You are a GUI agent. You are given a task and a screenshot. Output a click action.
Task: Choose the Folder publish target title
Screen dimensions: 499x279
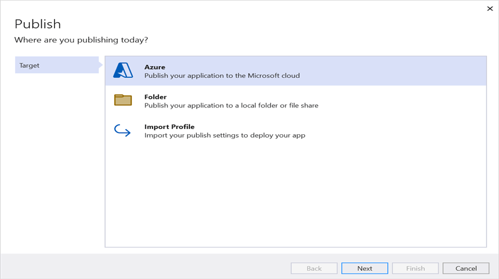point(156,96)
